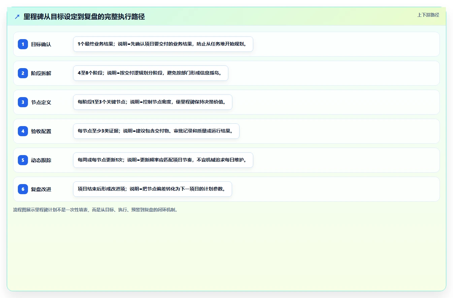Image resolution: width=453 pixels, height=298 pixels.
Task: Click the step 1 number badge
Action: pyautogui.click(x=23, y=44)
